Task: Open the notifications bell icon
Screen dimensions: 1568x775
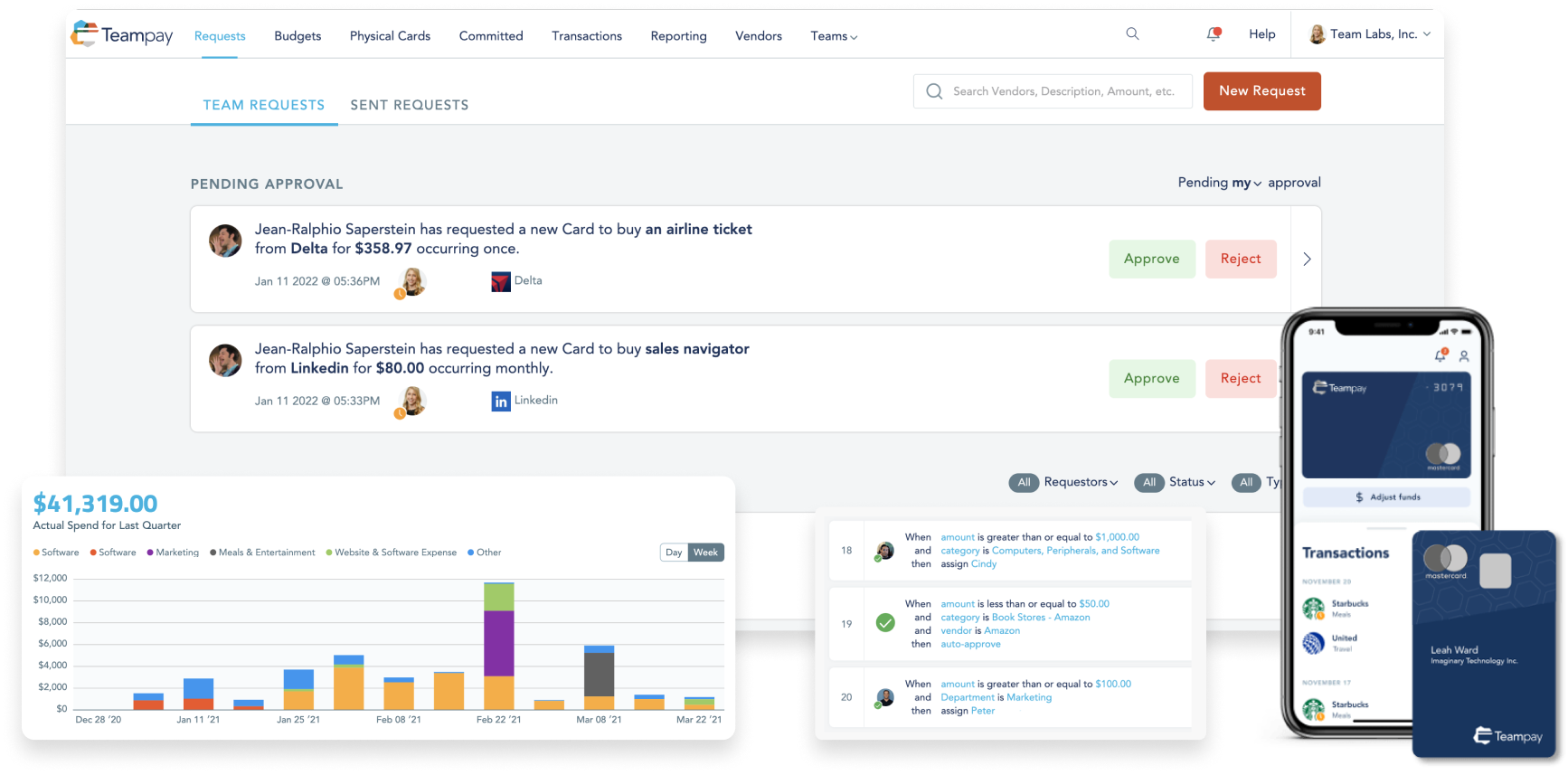Action: (1214, 34)
